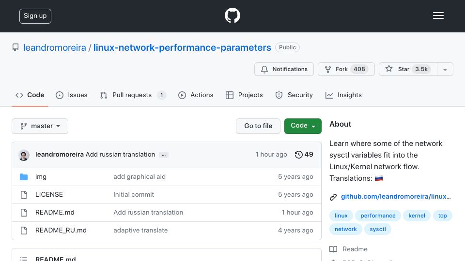Select the network topic tag
The width and height of the screenshot is (465, 261).
coord(345,229)
